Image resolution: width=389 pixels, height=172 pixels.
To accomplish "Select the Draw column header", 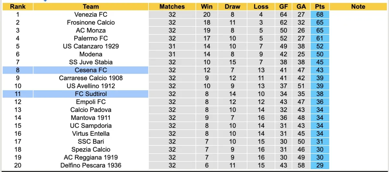I will (233, 6).
